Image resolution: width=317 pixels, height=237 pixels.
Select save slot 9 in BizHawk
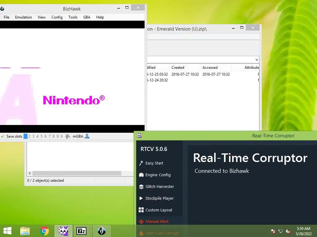58,136
